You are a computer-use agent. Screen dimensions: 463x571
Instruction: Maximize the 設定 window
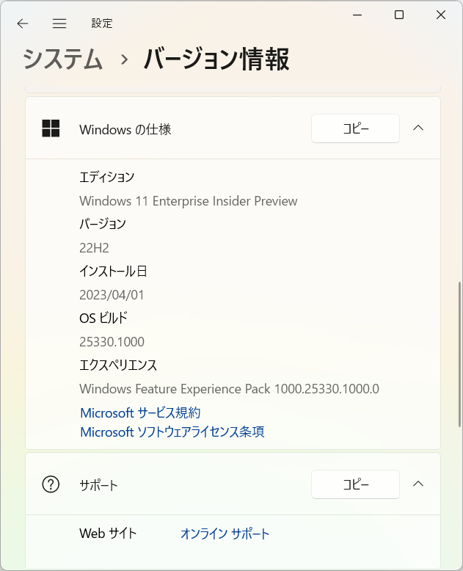pos(399,15)
